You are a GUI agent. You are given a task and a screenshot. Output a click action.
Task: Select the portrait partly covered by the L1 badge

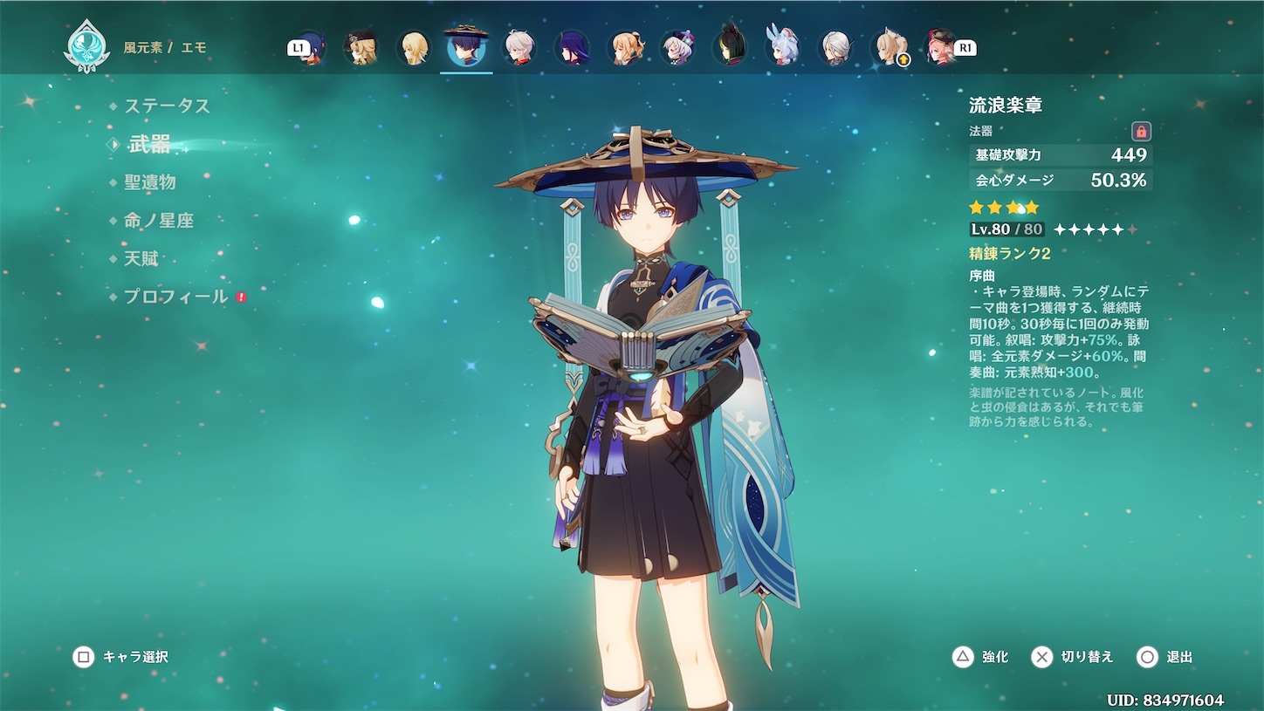(311, 48)
